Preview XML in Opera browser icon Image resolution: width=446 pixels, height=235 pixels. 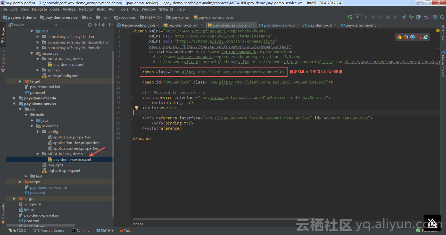(419, 37)
